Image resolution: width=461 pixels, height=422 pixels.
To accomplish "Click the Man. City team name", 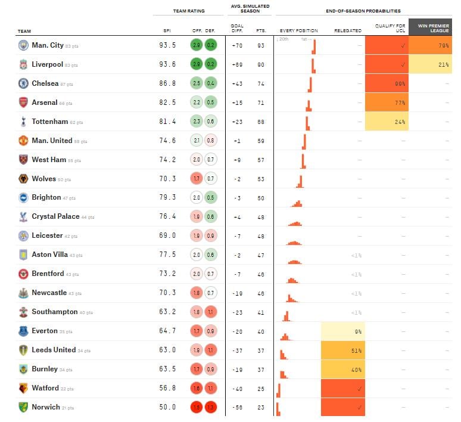I will click(48, 45).
